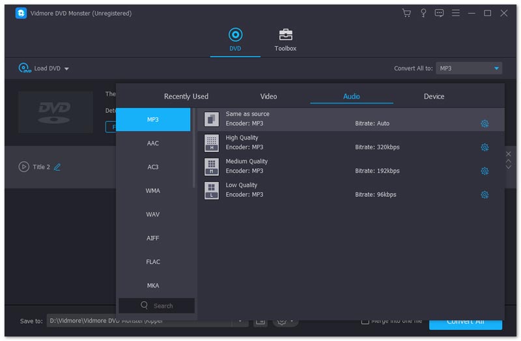521x341 pixels.
Task: Open the Recently Used tab
Action: coord(186,96)
